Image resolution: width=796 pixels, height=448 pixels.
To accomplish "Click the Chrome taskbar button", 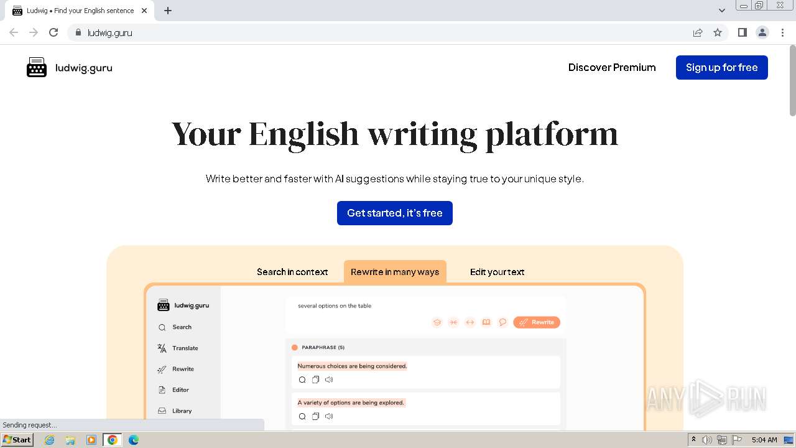I will pyautogui.click(x=113, y=440).
